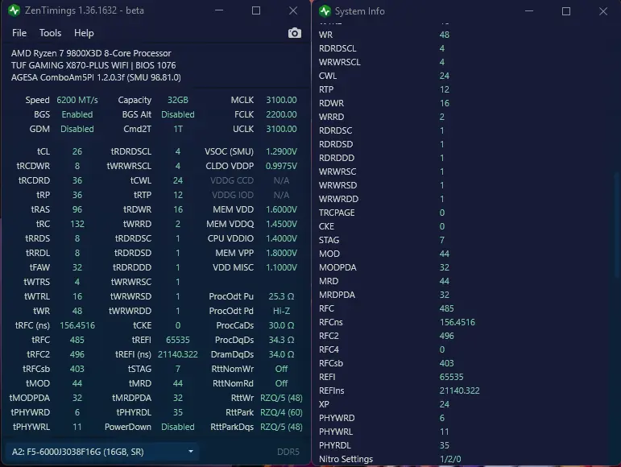
Task: Click the DramDqDs 34.0 Ω value
Action: [281, 354]
